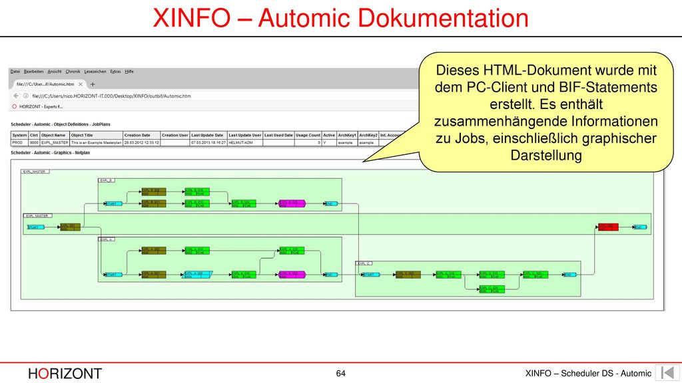The width and height of the screenshot is (682, 383).
Task: Click the Active column header
Action: pyautogui.click(x=329, y=135)
